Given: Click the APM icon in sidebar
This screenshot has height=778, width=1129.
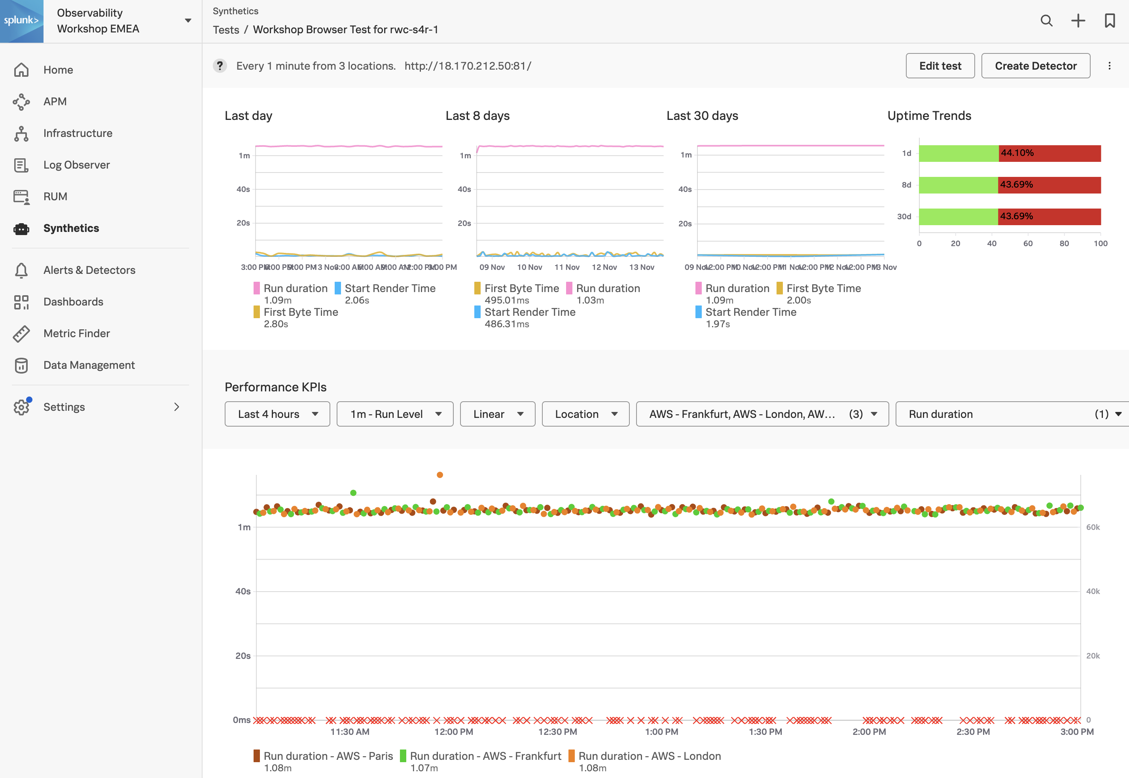Looking at the screenshot, I should click(x=21, y=101).
